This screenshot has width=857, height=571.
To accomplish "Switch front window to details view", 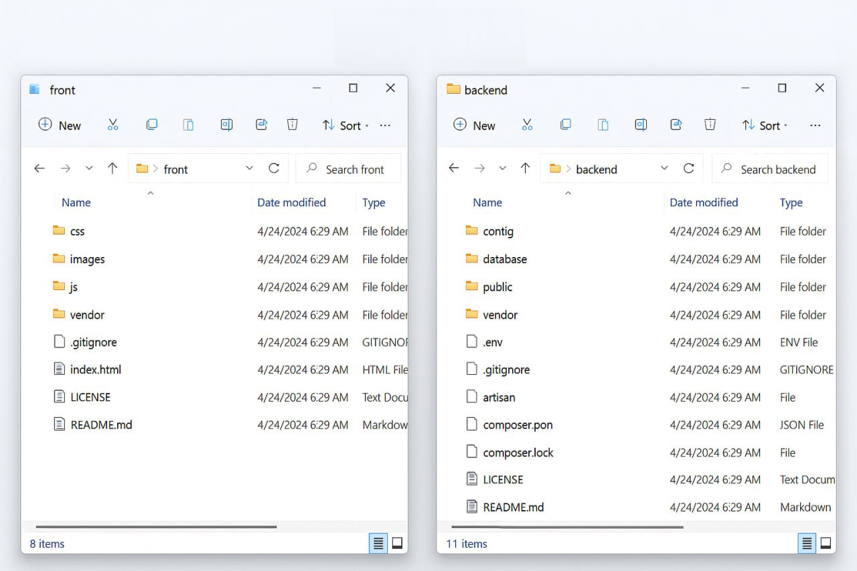I will (x=378, y=544).
